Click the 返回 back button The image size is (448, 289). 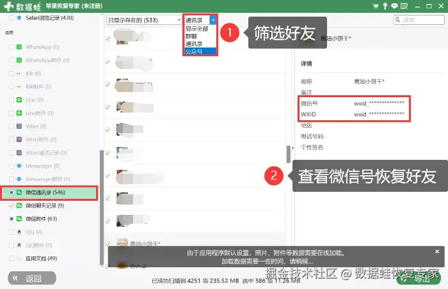[x=32, y=278]
